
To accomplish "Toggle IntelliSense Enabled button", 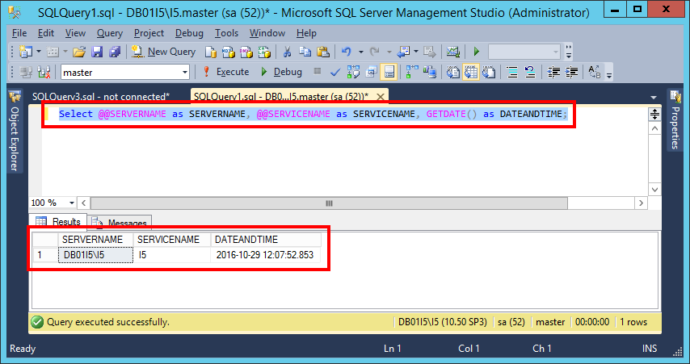I will [389, 72].
